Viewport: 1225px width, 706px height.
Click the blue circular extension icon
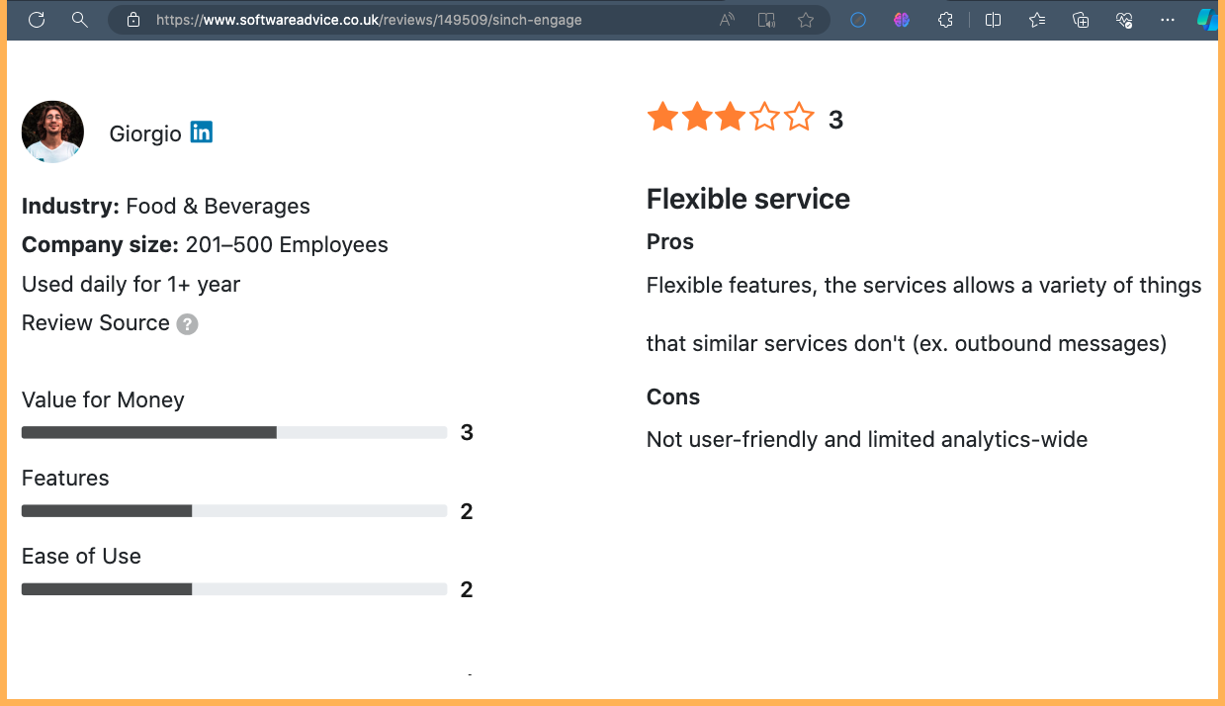pos(858,20)
